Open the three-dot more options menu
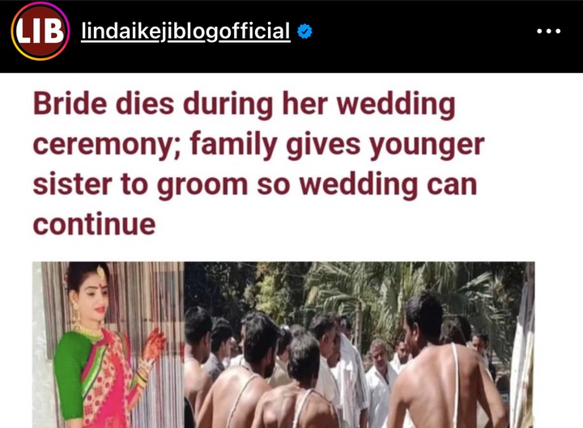 [x=548, y=32]
